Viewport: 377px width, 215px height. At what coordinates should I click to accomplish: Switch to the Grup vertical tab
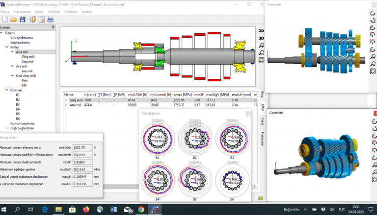point(263,95)
